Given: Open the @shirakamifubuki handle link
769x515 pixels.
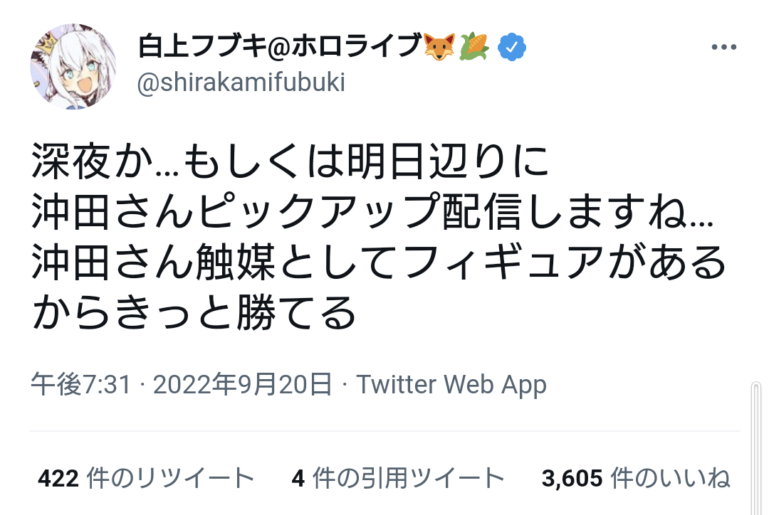Looking at the screenshot, I should click(241, 83).
